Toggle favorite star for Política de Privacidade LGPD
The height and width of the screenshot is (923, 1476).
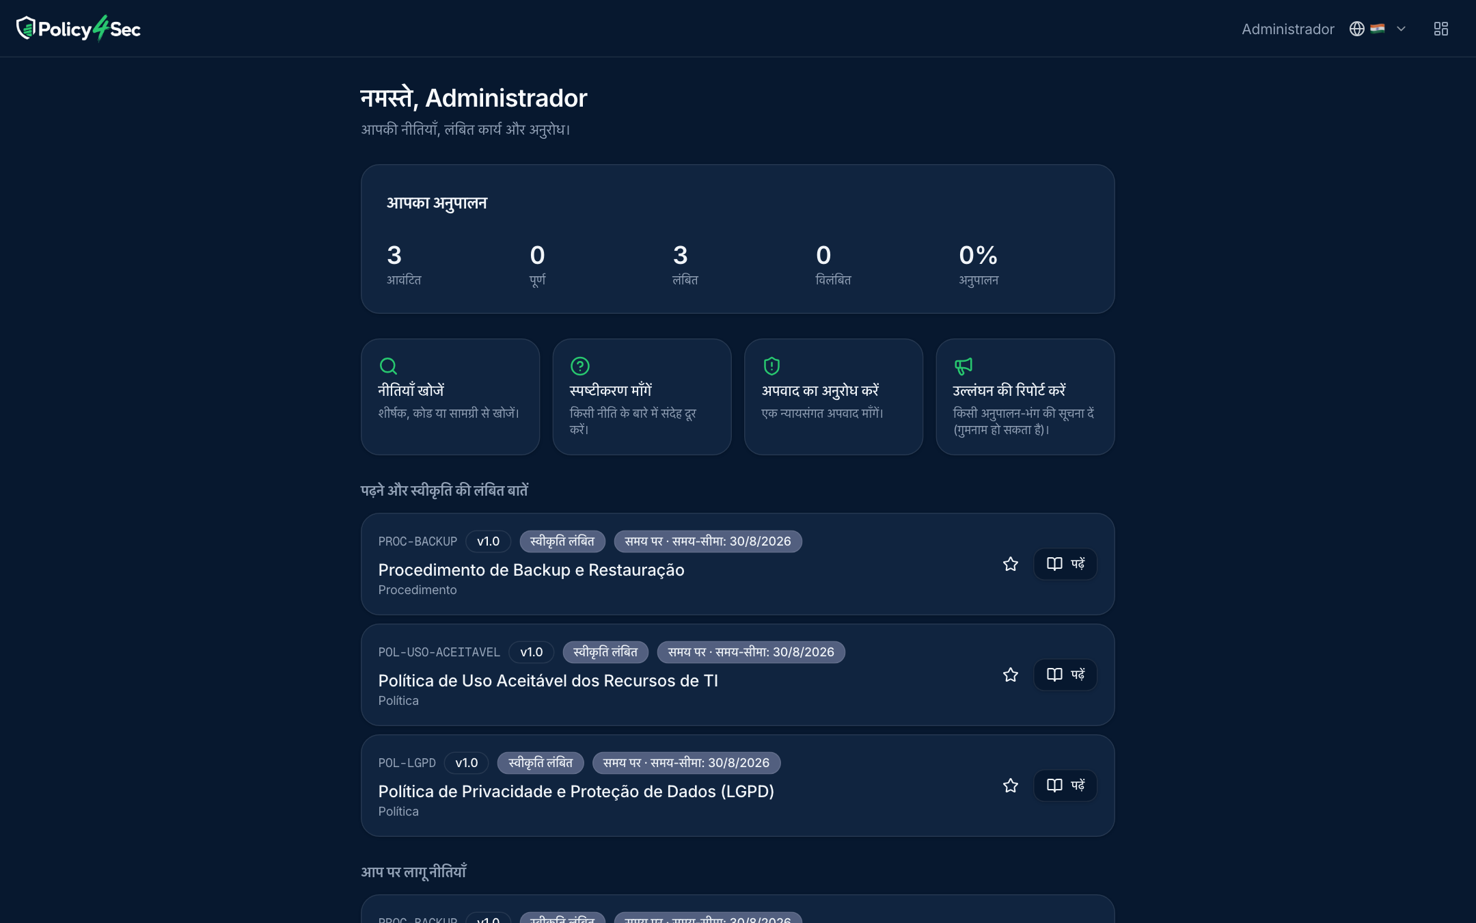pyautogui.click(x=1011, y=786)
